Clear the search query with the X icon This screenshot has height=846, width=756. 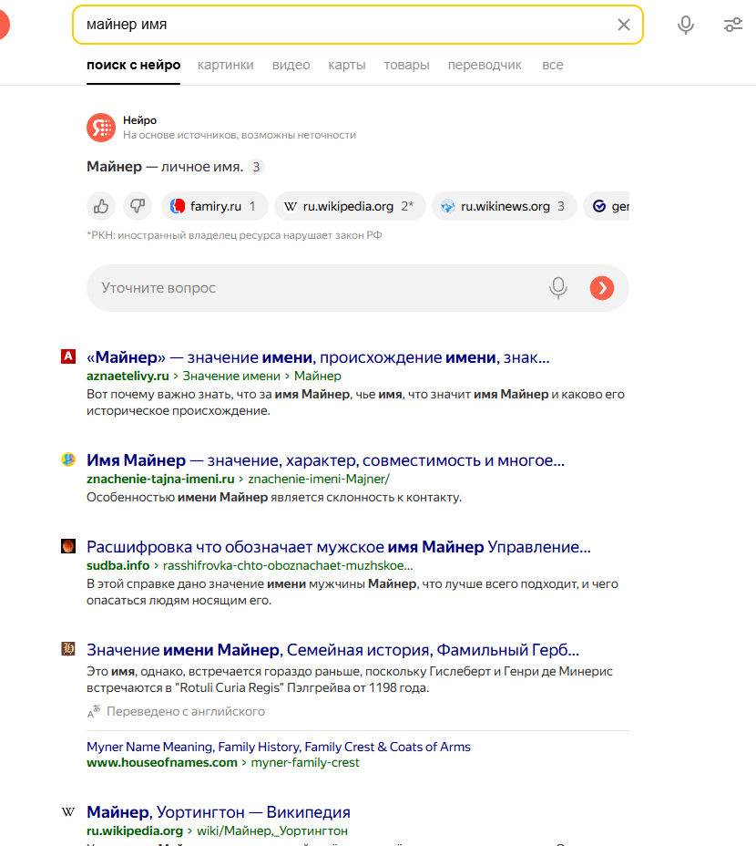click(623, 25)
